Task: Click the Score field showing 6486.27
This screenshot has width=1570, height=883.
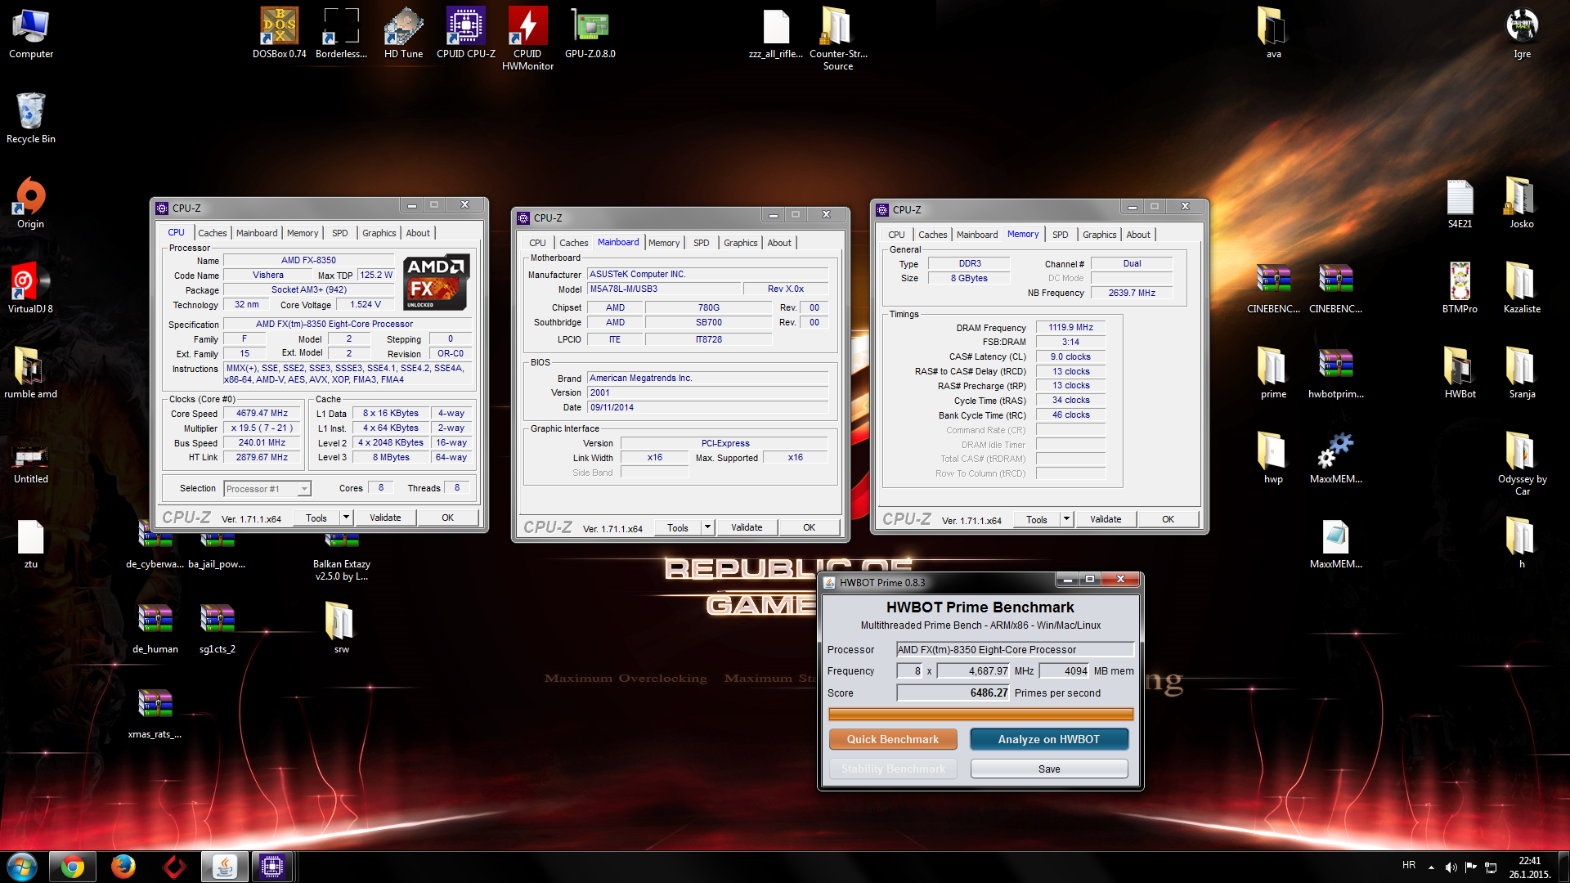Action: point(953,693)
